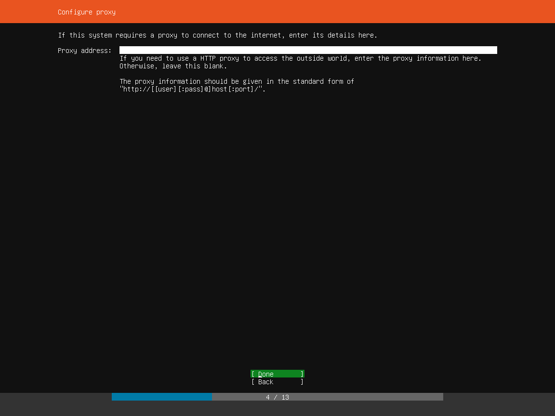Click the Proxy address input field
The height and width of the screenshot is (416, 555).
tap(308, 50)
